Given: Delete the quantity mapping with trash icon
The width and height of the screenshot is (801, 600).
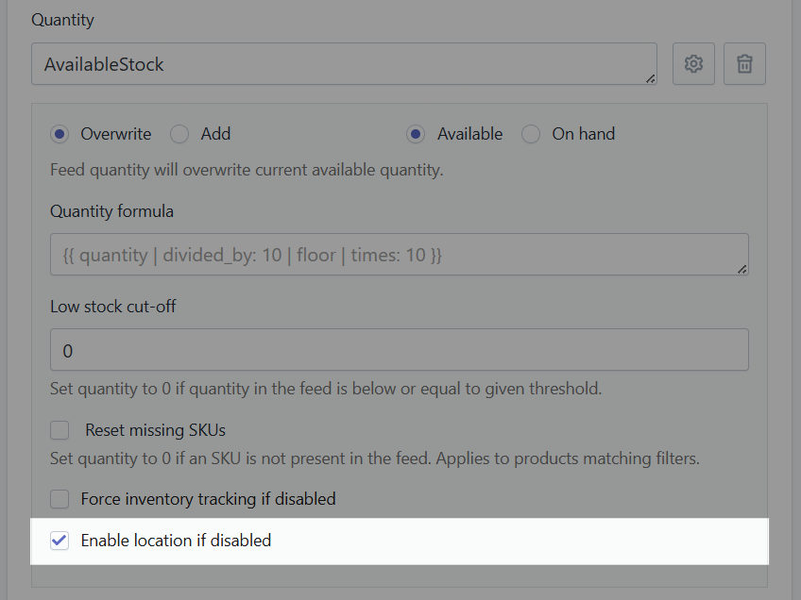Looking at the screenshot, I should click(744, 63).
